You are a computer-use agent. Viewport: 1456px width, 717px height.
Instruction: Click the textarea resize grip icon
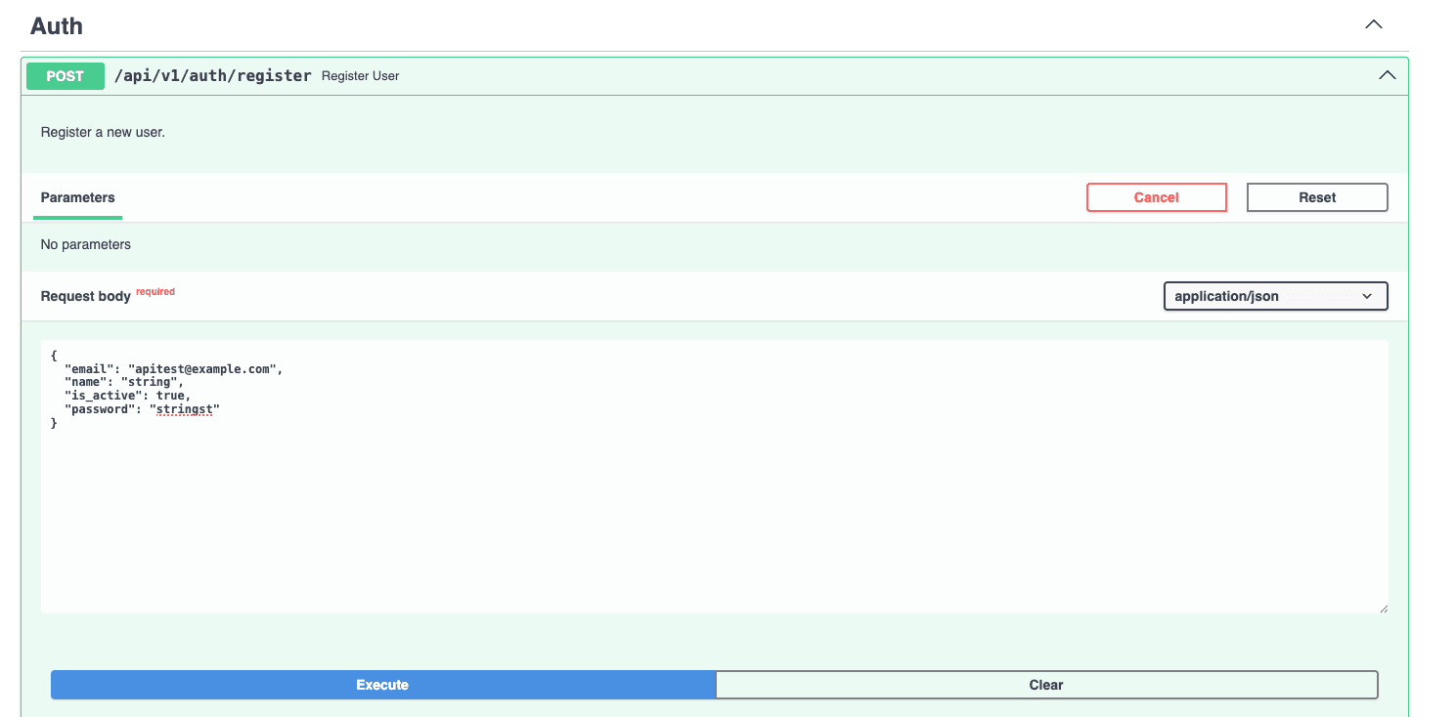pos(1385,608)
